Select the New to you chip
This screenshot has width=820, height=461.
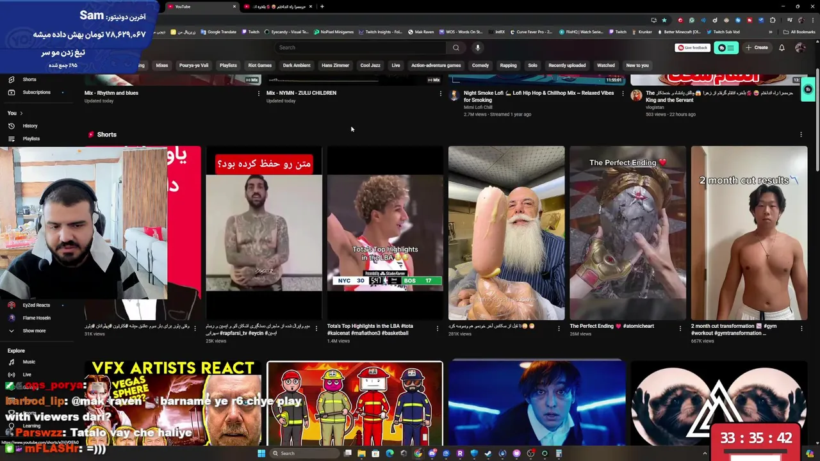coord(637,65)
